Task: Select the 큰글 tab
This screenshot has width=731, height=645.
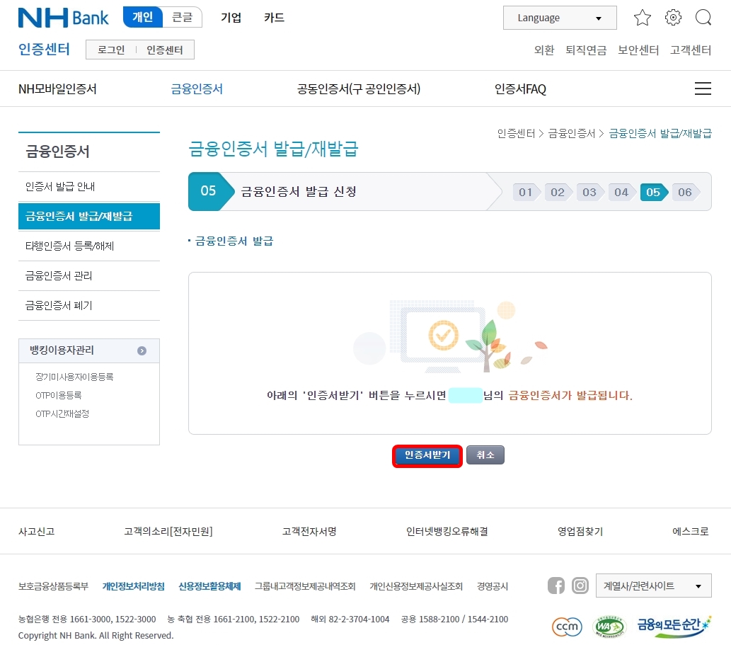Action: click(x=183, y=16)
